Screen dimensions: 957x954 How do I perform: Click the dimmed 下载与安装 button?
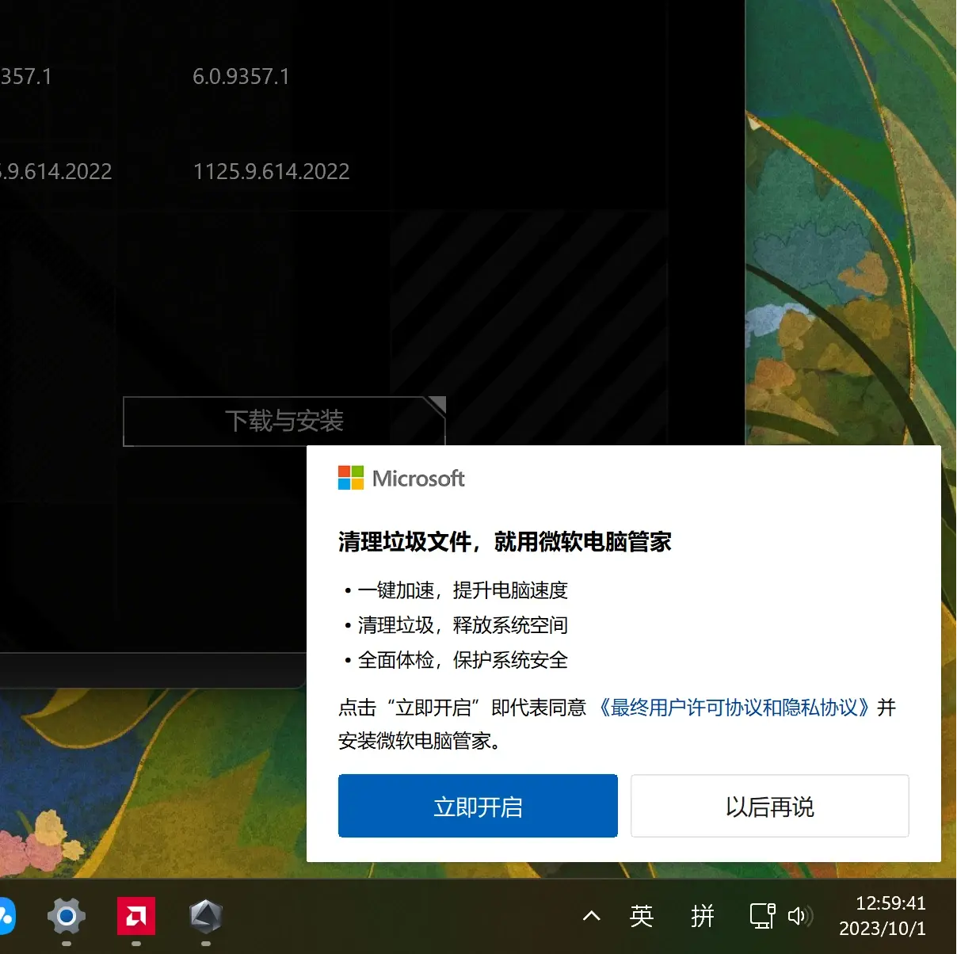pos(284,422)
